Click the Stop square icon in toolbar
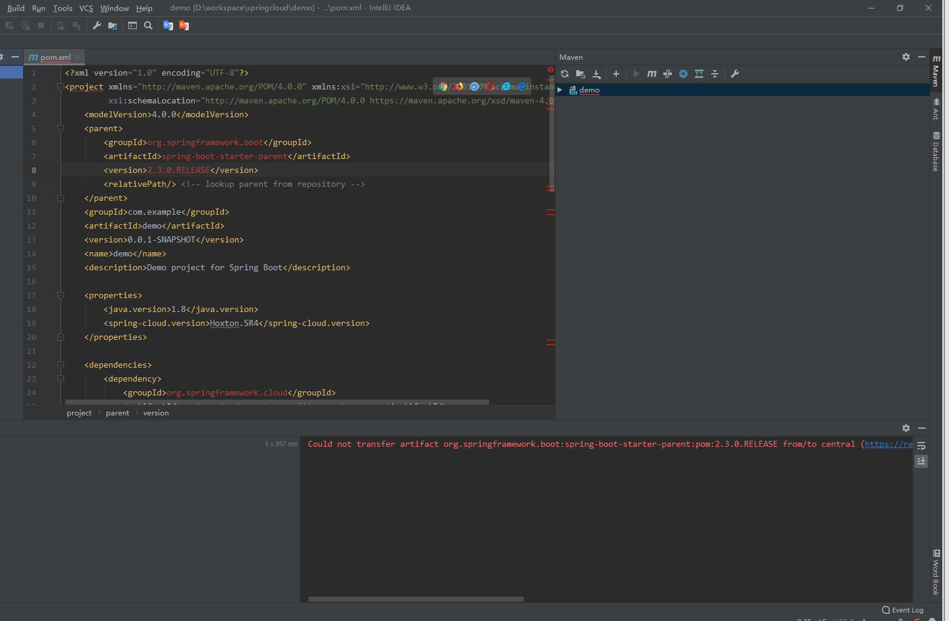This screenshot has width=949, height=621. (41, 25)
